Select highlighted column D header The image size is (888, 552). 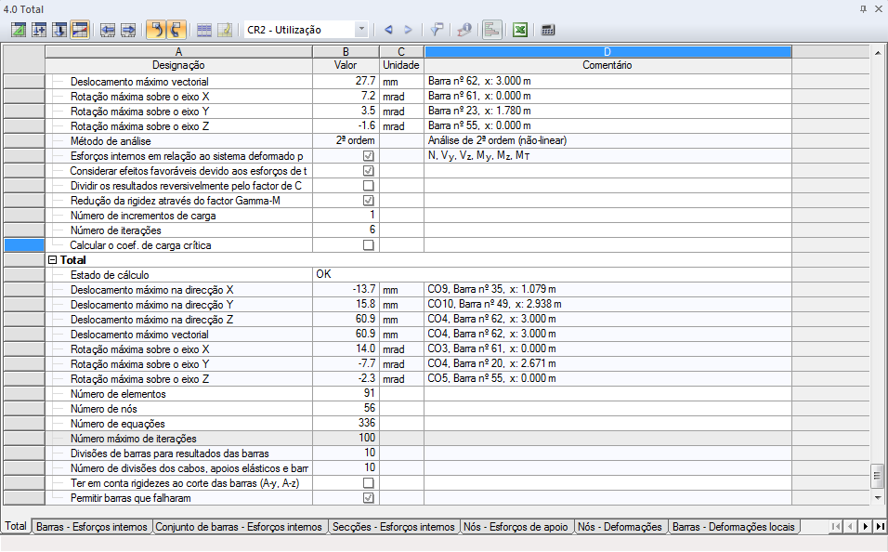pyautogui.click(x=607, y=51)
